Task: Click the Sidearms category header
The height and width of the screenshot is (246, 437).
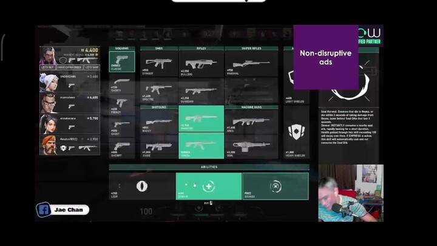Action: tap(122, 48)
